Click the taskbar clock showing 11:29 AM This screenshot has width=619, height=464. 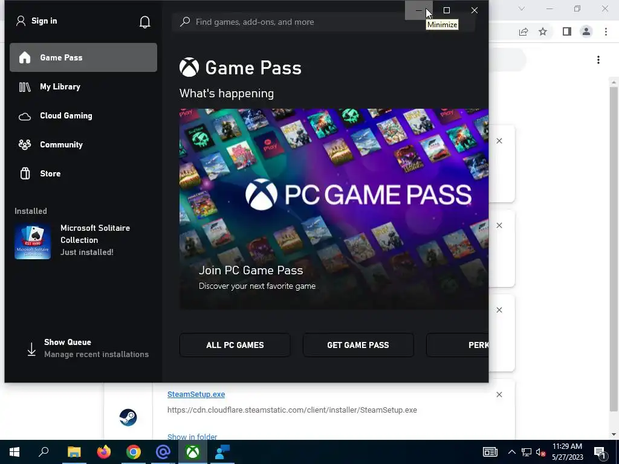[567, 452]
